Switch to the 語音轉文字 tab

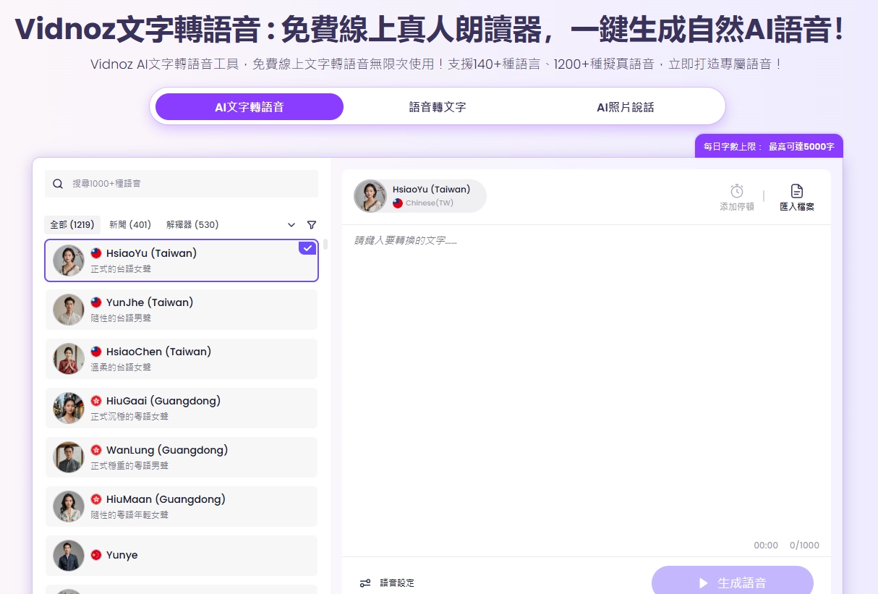pyautogui.click(x=438, y=107)
